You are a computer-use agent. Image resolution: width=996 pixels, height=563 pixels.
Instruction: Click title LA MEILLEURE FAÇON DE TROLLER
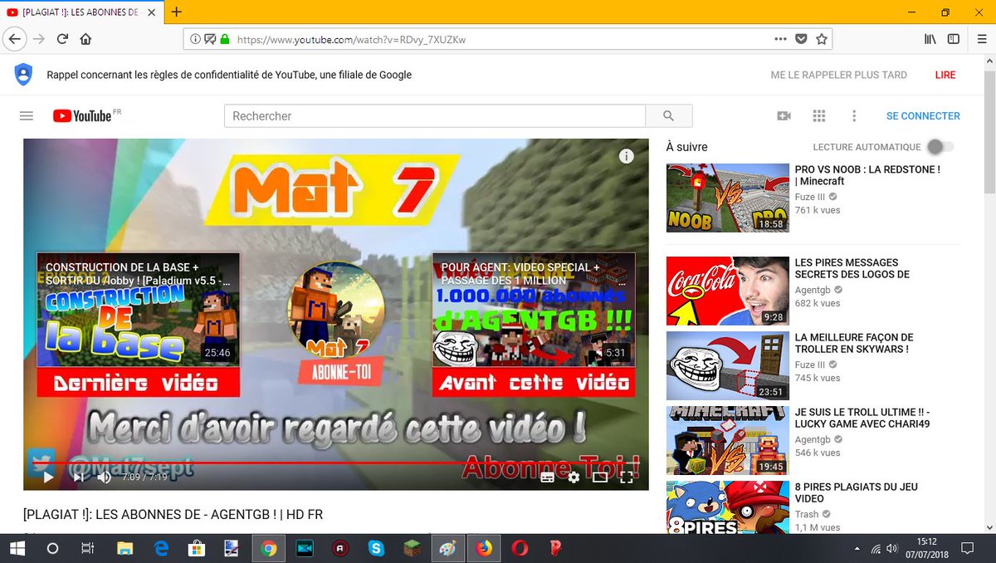[x=854, y=343]
